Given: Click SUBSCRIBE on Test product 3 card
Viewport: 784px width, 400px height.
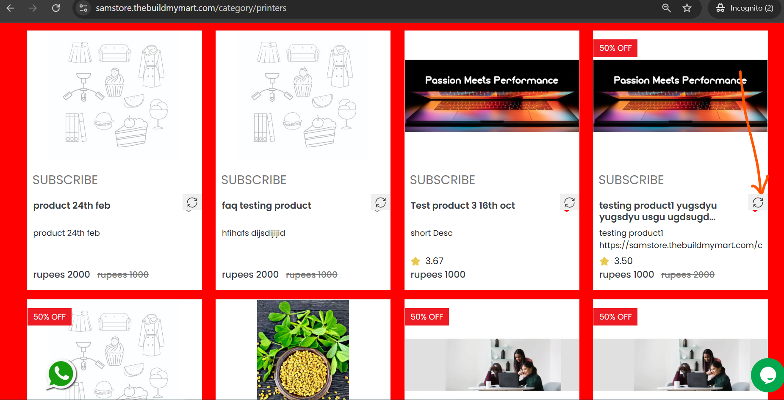Looking at the screenshot, I should point(443,180).
